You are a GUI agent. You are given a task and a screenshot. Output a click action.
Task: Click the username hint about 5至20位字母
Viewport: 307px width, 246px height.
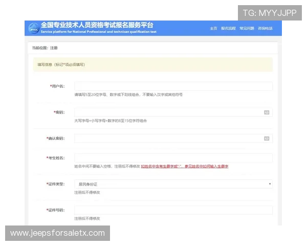[x=128, y=94]
